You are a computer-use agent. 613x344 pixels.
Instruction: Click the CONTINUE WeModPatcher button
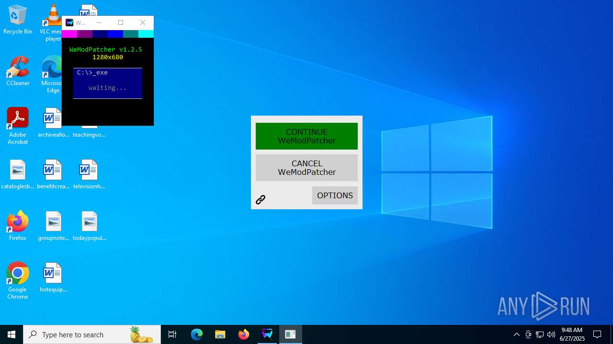pyautogui.click(x=306, y=136)
